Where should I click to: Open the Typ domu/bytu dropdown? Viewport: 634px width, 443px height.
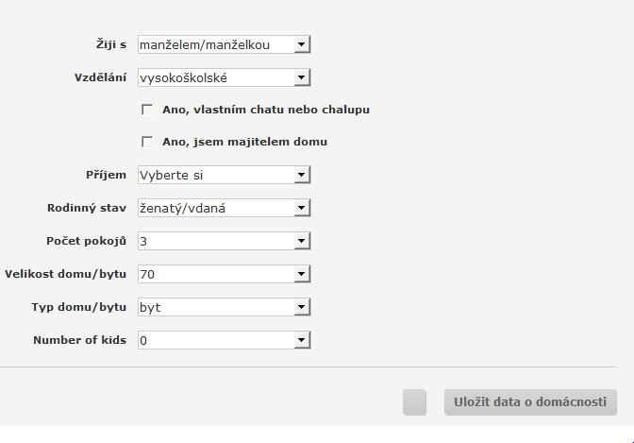click(224, 307)
